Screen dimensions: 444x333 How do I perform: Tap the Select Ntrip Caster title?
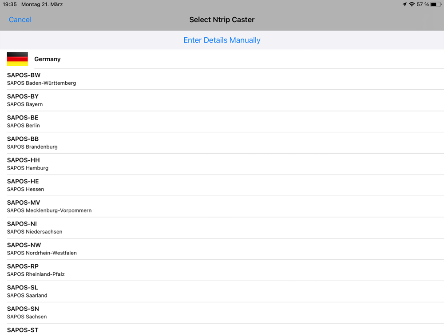(x=222, y=20)
